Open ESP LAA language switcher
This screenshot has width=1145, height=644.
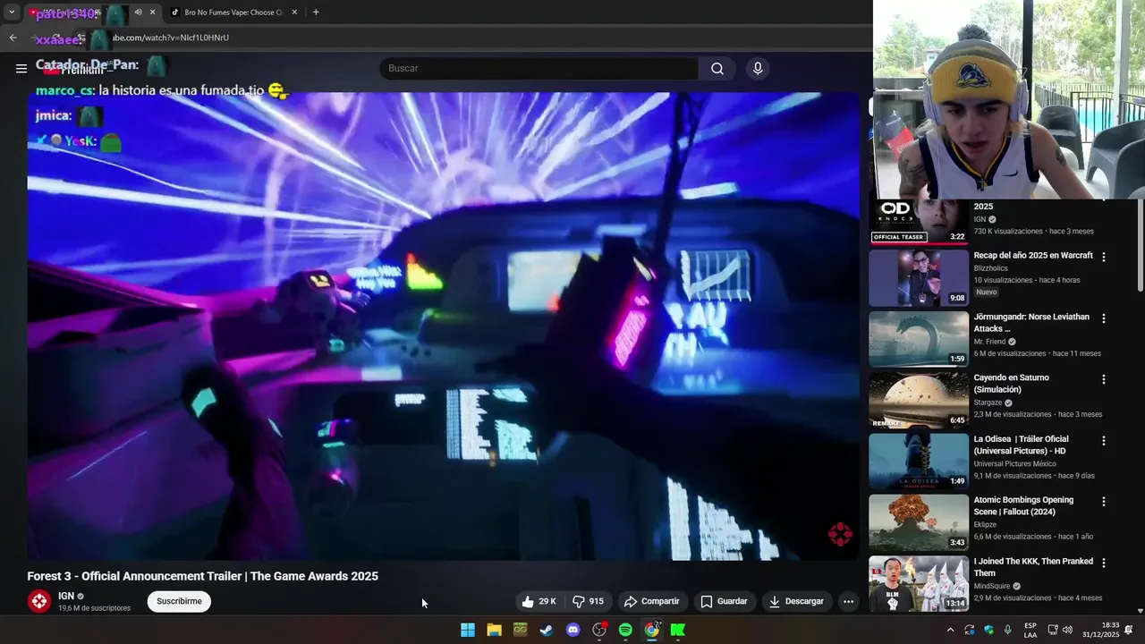coord(1030,630)
